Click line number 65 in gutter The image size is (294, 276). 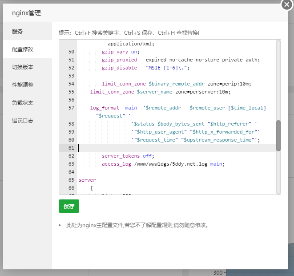(x=71, y=180)
